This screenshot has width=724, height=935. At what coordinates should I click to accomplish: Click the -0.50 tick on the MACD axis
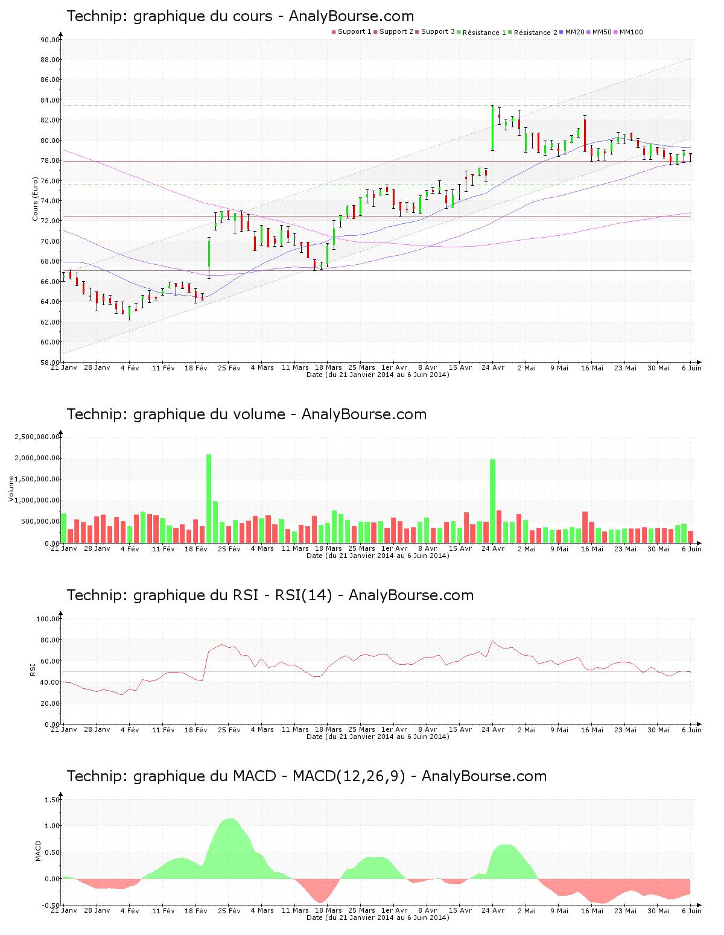coord(51,905)
